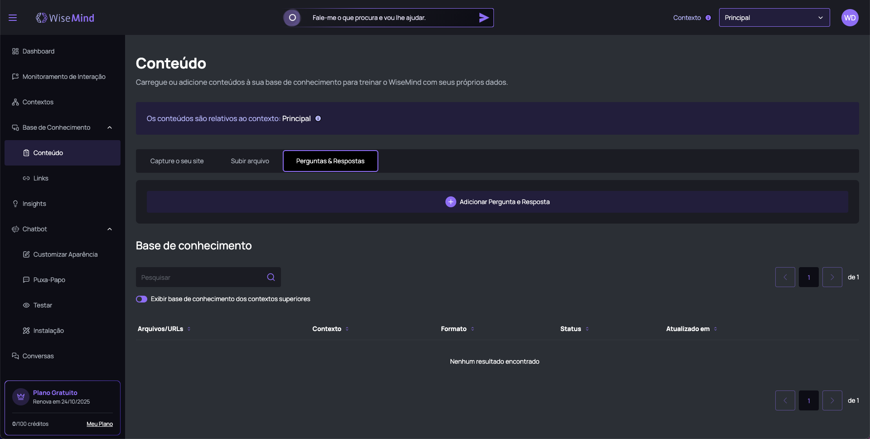Click the plus icon for adding question
Viewport: 870px width, 439px height.
click(450, 202)
